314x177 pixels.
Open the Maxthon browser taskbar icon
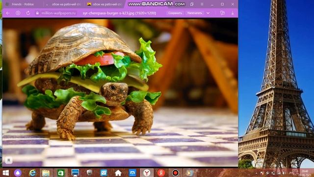[x=132, y=173]
